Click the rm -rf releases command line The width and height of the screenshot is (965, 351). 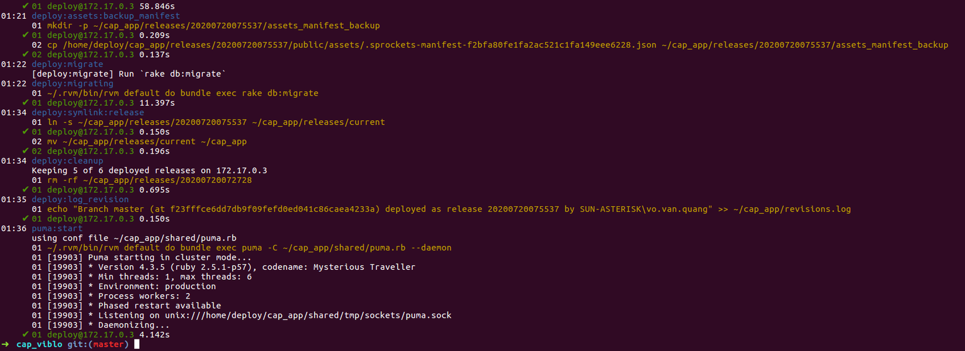[149, 180]
